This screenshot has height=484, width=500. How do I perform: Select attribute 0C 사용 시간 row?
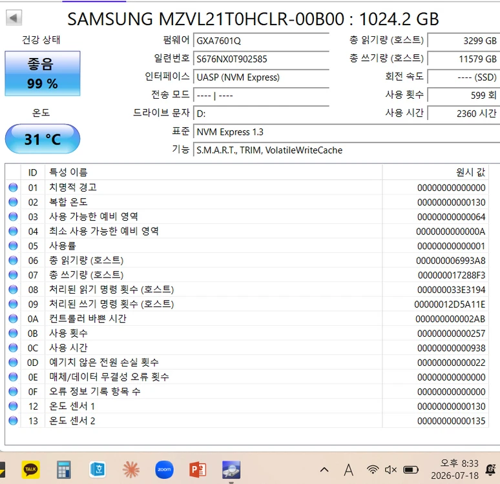(x=247, y=348)
